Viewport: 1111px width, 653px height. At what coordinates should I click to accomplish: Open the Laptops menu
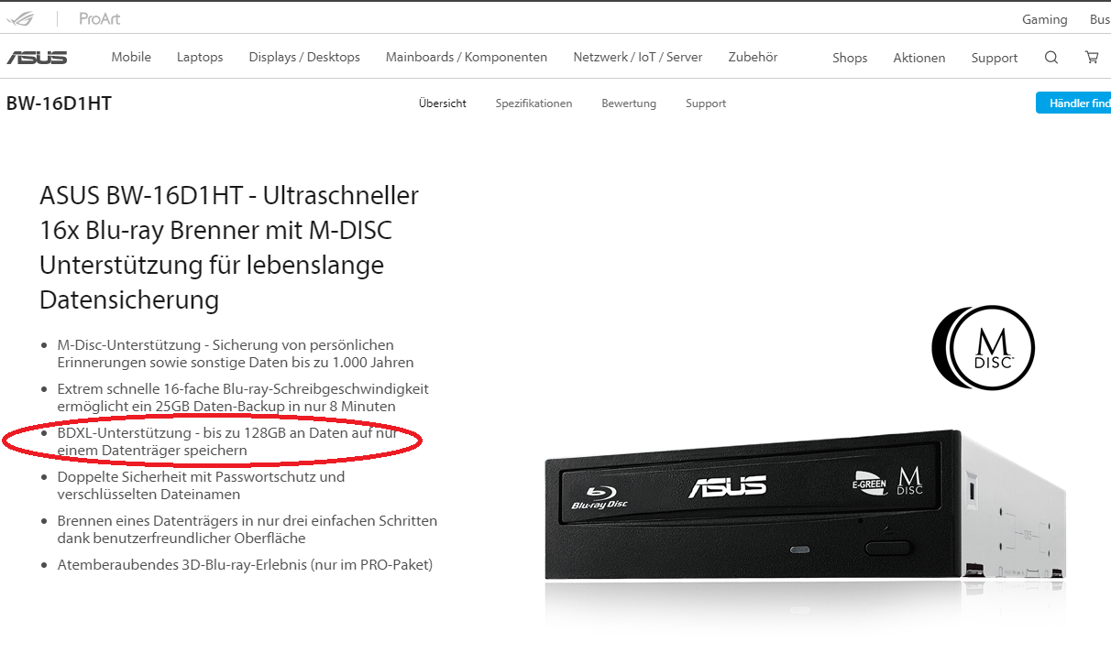(x=200, y=57)
